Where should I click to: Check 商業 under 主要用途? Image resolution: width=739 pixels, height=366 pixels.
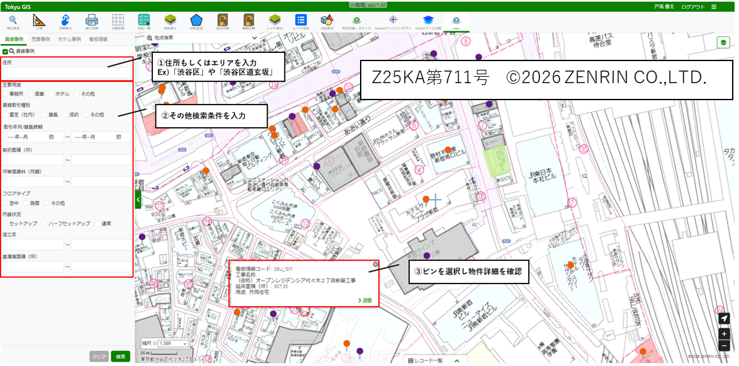point(31,94)
